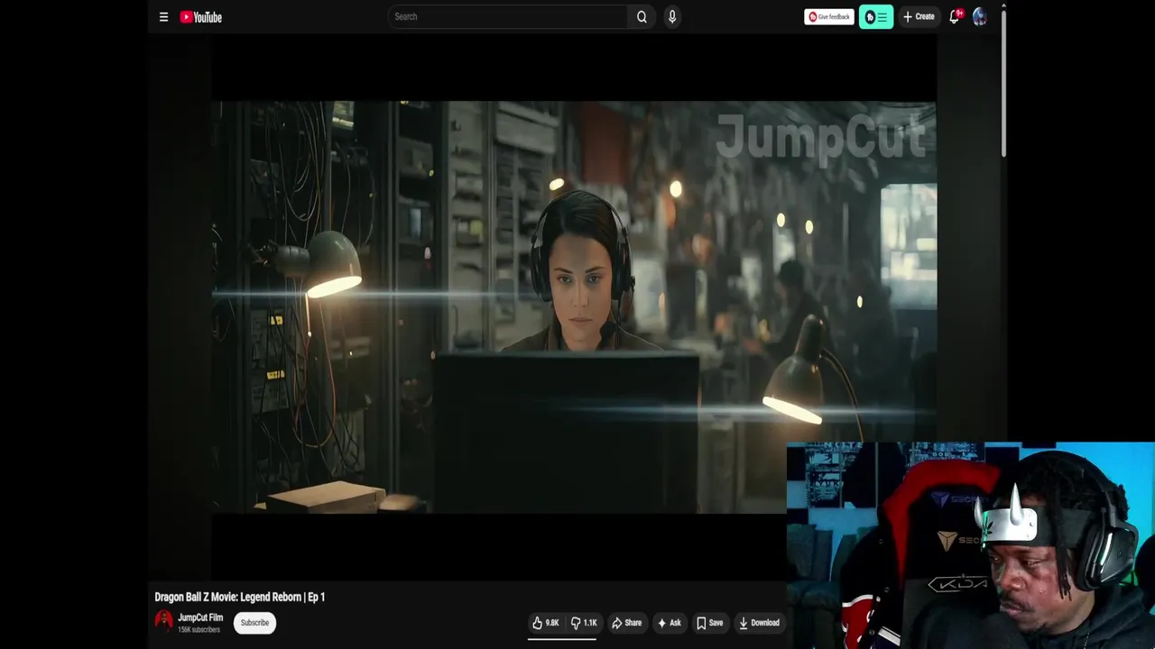Open the YouTube hamburger guide menu
1155x649 pixels.
(163, 16)
